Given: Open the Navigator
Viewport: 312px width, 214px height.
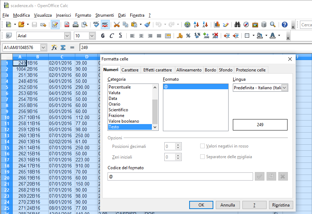Looking at the screenshot, I should (246, 25).
